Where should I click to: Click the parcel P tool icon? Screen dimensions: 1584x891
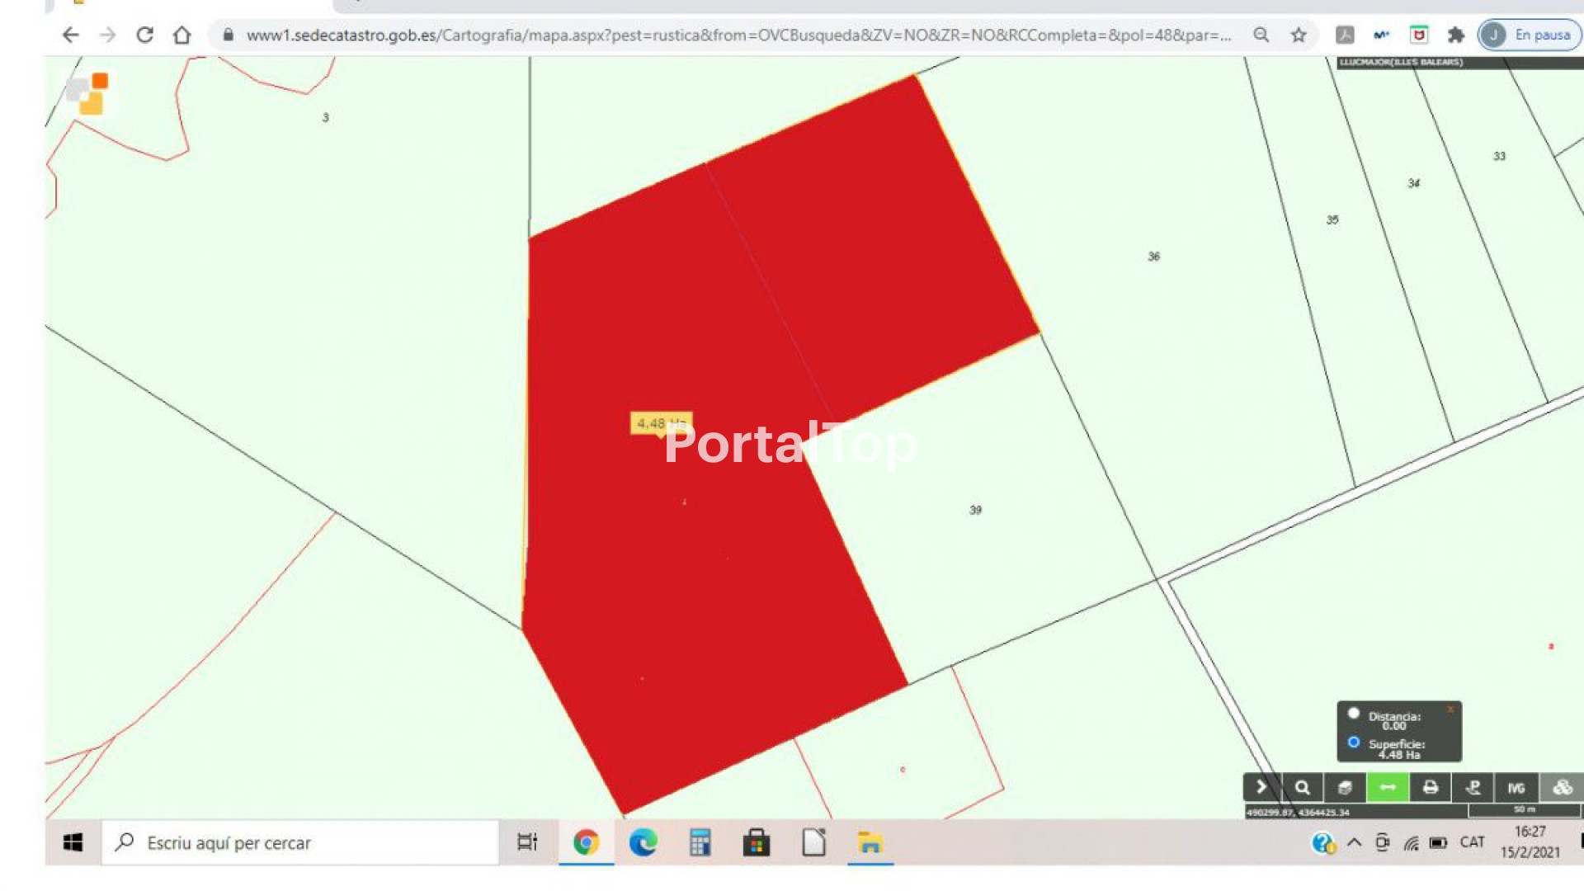(1473, 787)
